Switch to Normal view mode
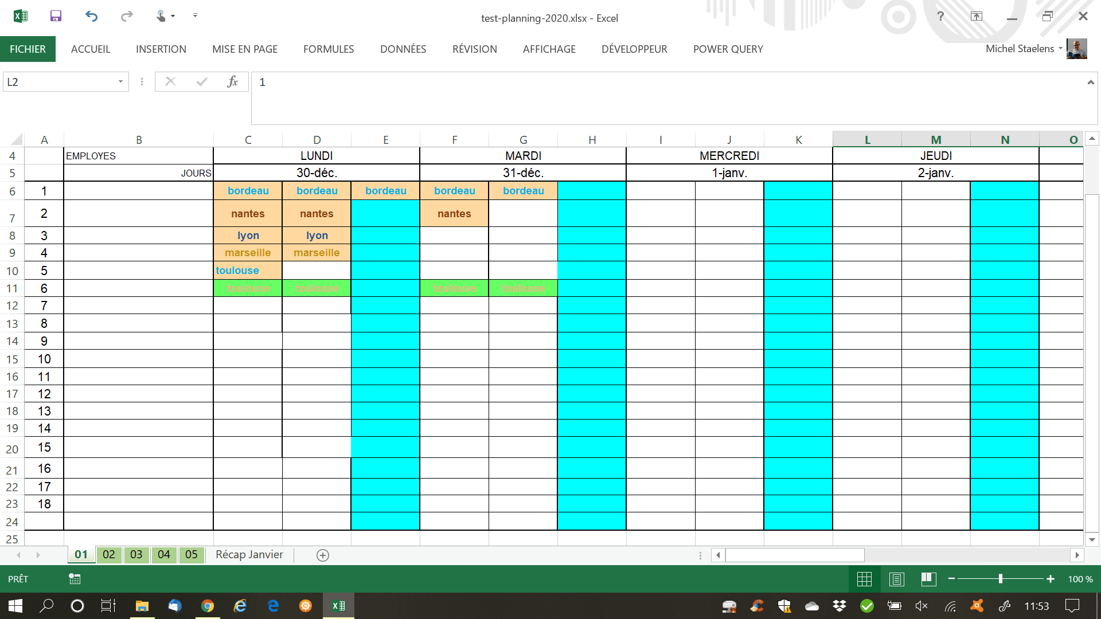 point(864,579)
